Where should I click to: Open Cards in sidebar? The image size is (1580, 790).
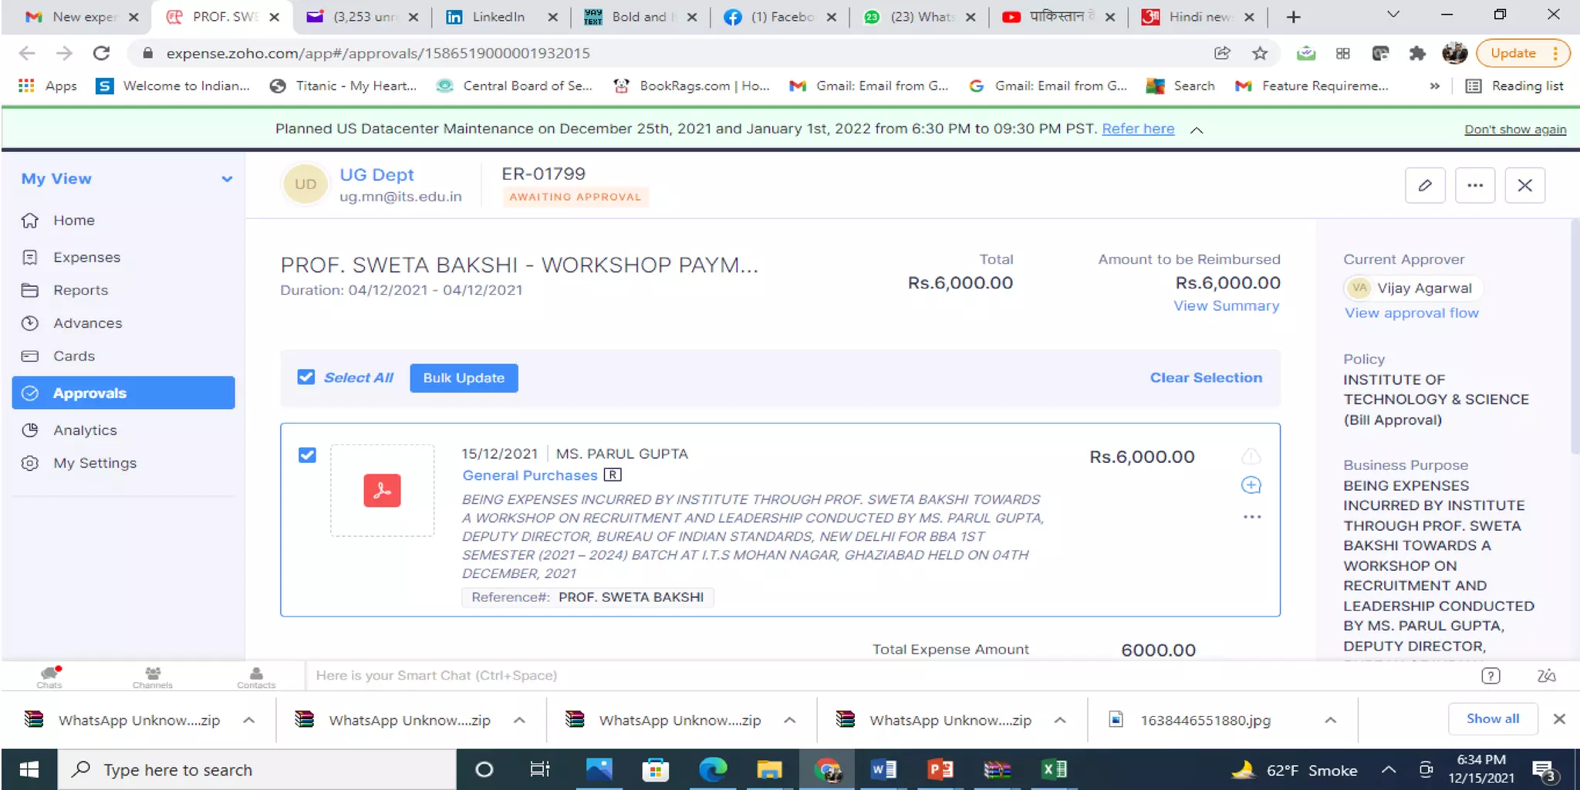[x=73, y=356]
